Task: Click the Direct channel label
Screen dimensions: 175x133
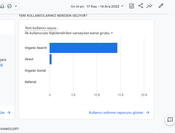Action: click(x=29, y=59)
